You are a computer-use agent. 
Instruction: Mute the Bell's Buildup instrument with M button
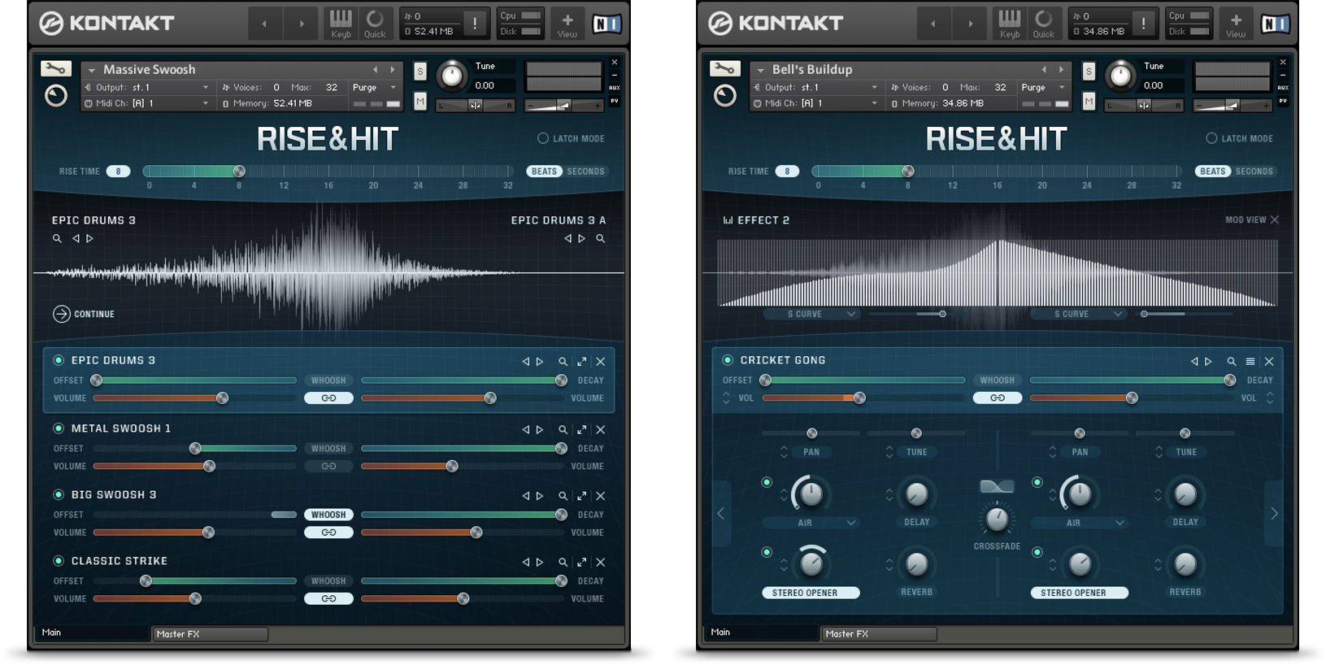coord(1089,101)
